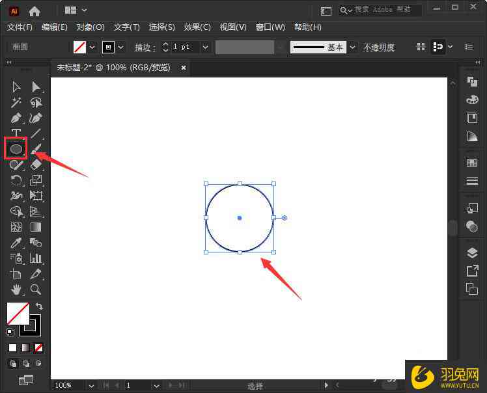Select the Eraser tool
The width and height of the screenshot is (487, 393).
point(36,165)
